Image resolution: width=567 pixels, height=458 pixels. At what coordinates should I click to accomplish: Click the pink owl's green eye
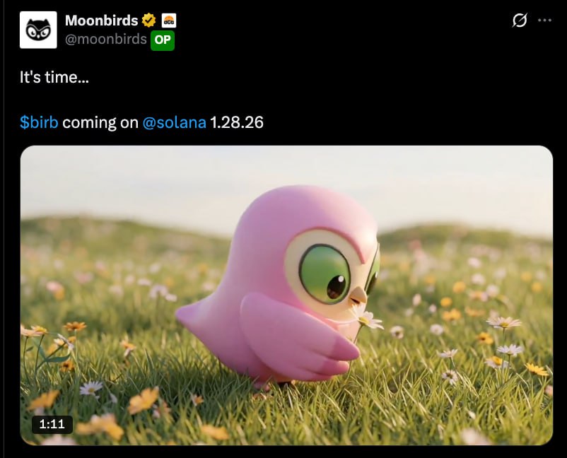pos(325,274)
